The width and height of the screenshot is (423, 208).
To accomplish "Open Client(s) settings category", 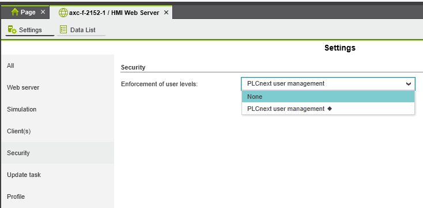I will click(x=58, y=131).
